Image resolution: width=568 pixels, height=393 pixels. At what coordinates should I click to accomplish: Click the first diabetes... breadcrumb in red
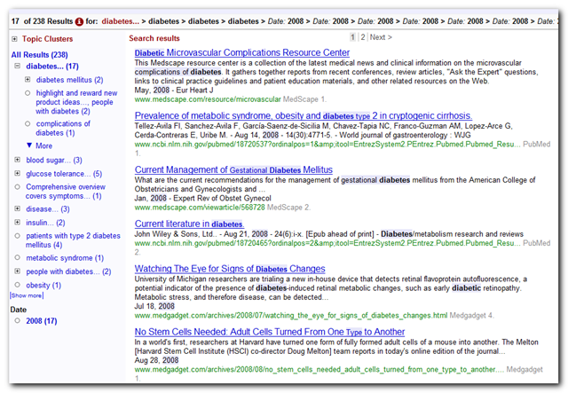pyautogui.click(x=121, y=21)
